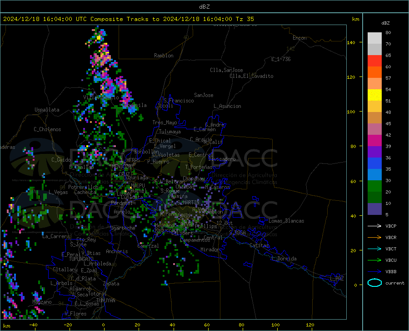
Task: Click the 'VBCU' legend label
Action: (391, 260)
